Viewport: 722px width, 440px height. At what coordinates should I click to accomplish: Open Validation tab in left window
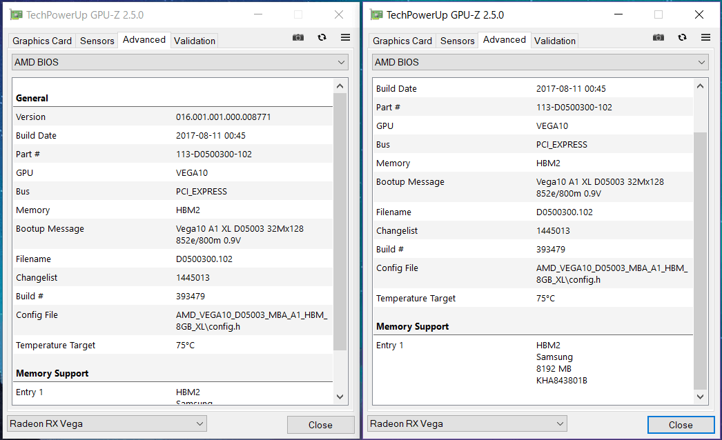[x=195, y=41]
